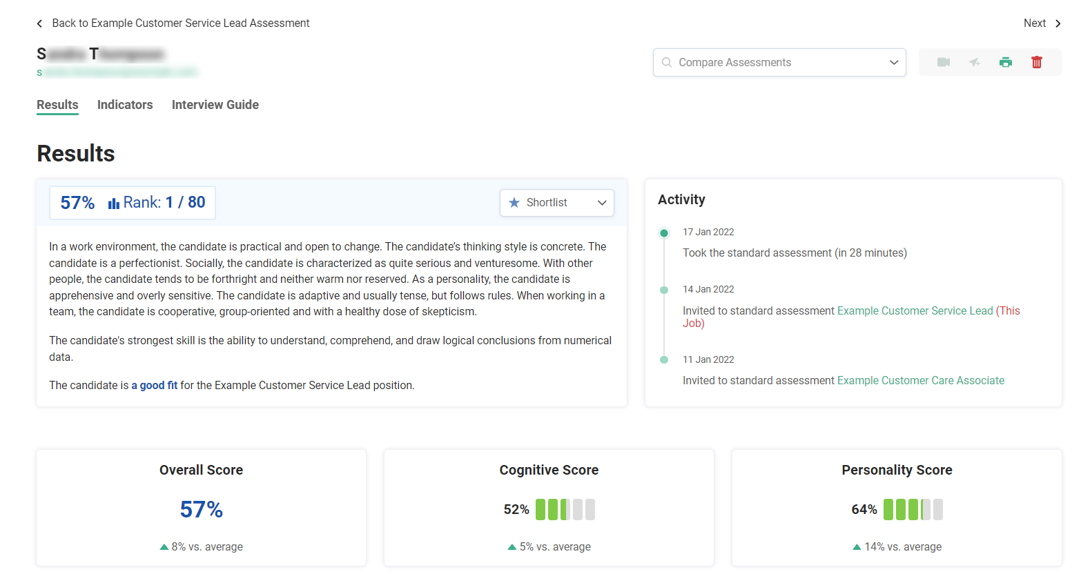The image size is (1081, 574).
Task: Click the Cognitive Score progress bar
Action: tap(565, 508)
